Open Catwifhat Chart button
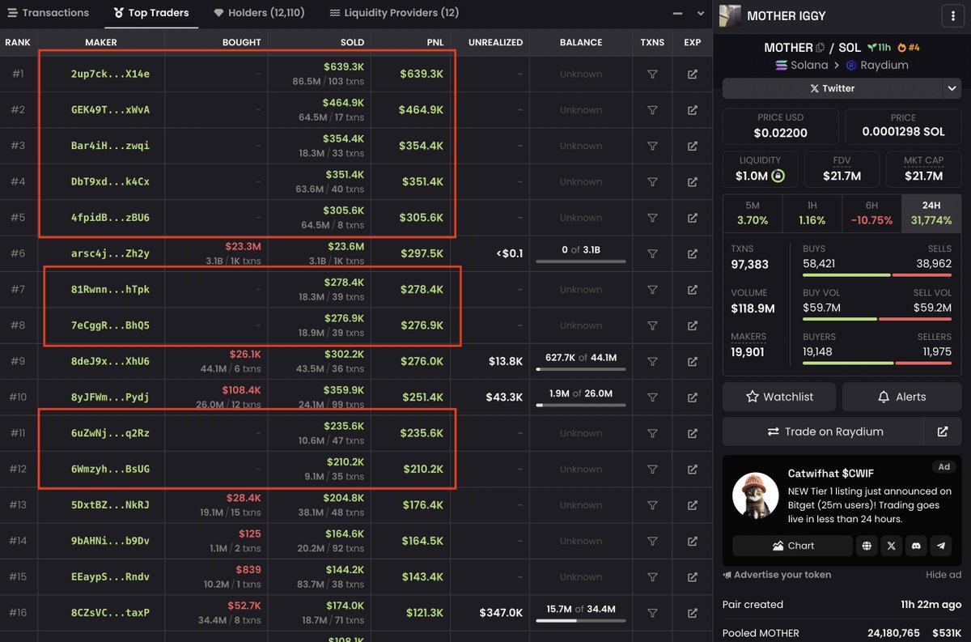This screenshot has height=642, width=971. tap(792, 546)
